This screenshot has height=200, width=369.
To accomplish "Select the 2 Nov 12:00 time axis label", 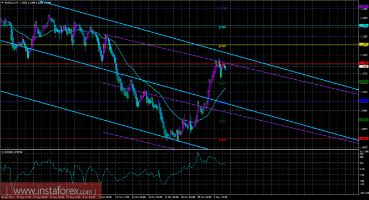I will pyautogui.click(x=221, y=197).
